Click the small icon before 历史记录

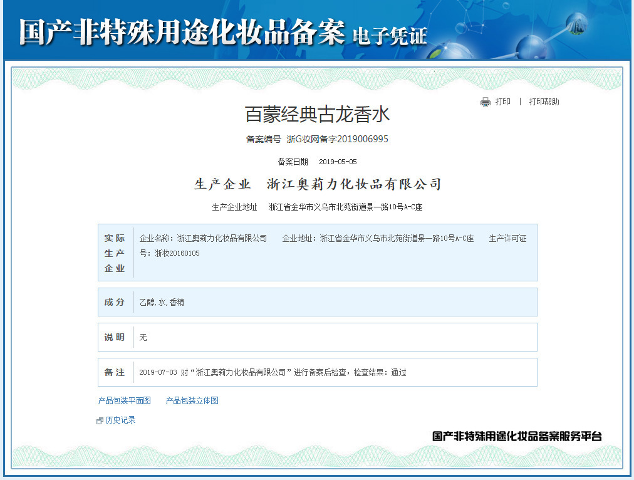pyautogui.click(x=100, y=420)
